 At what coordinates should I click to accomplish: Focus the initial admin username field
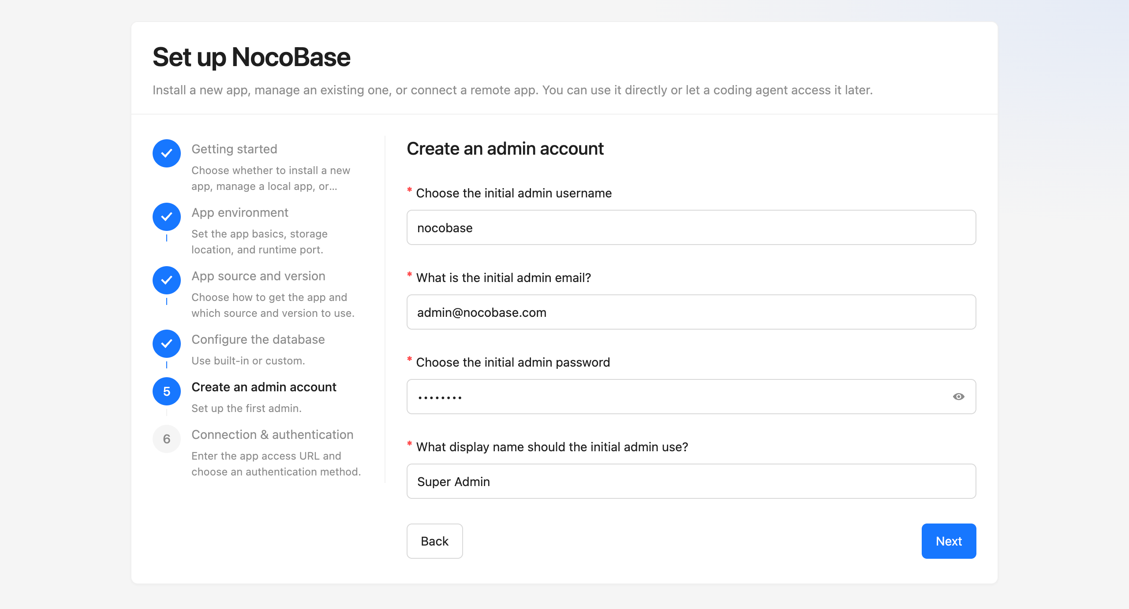click(x=692, y=227)
